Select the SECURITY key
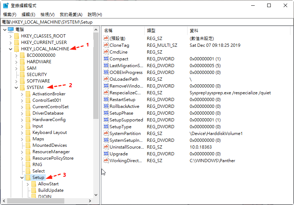 [x=37, y=75]
